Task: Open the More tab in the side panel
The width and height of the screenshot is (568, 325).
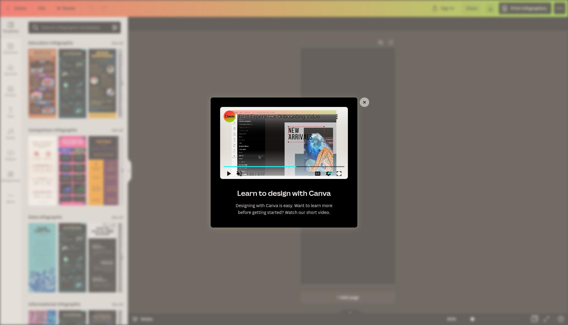Action: pyautogui.click(x=11, y=198)
